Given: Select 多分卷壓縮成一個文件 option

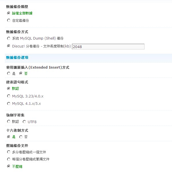Looking at the screenshot, I should click(x=9, y=152).
